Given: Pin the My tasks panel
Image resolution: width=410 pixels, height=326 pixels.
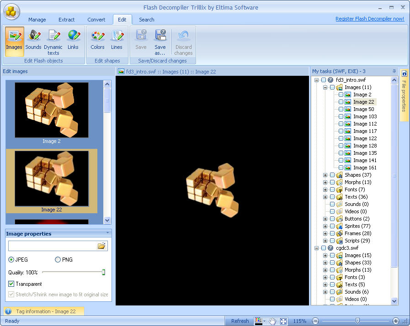Looking at the screenshot, I should click(394, 71).
